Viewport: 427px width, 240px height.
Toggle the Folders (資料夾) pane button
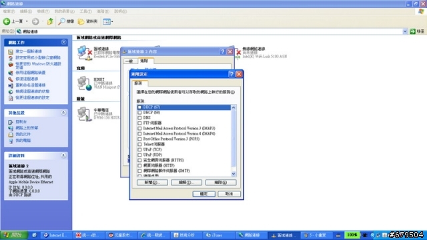point(87,21)
